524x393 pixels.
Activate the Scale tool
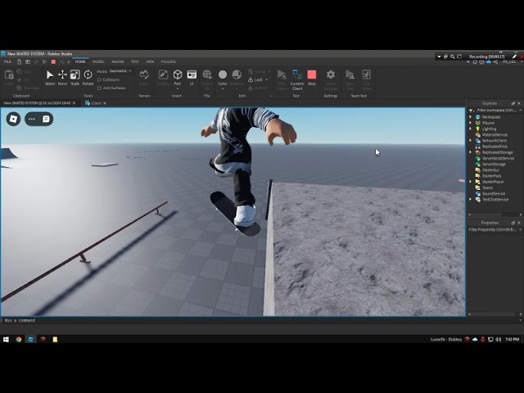click(75, 78)
